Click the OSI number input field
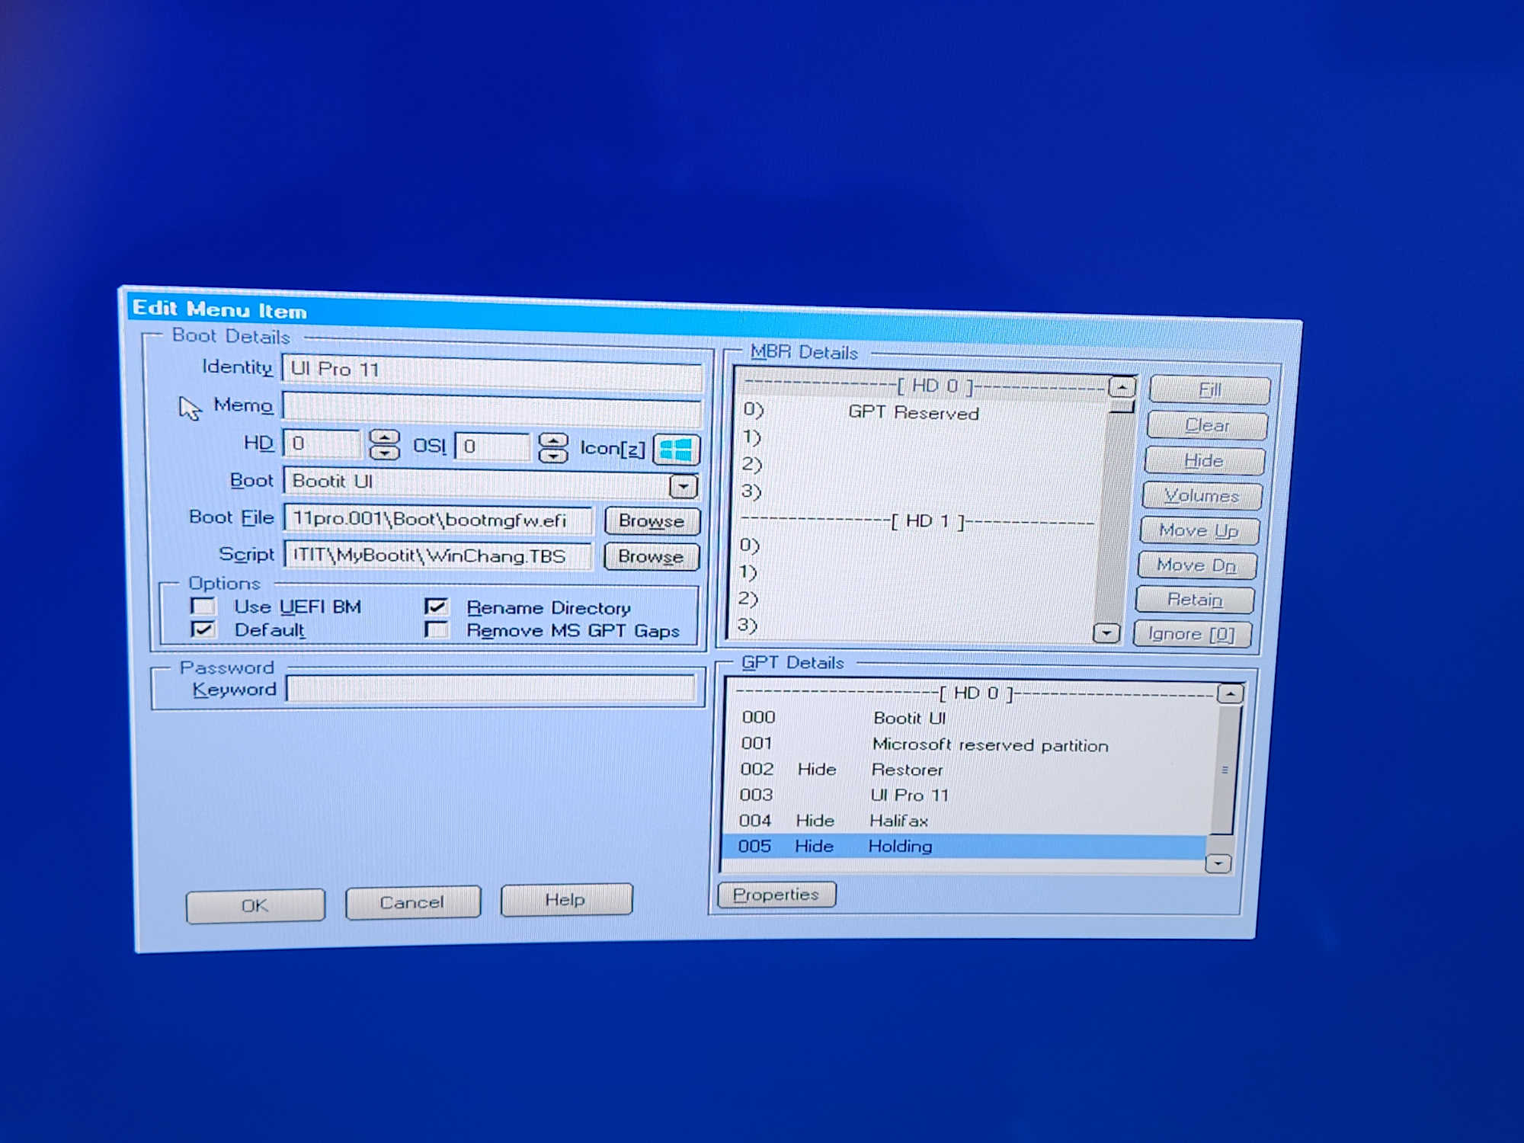The width and height of the screenshot is (1524, 1143). [x=492, y=447]
